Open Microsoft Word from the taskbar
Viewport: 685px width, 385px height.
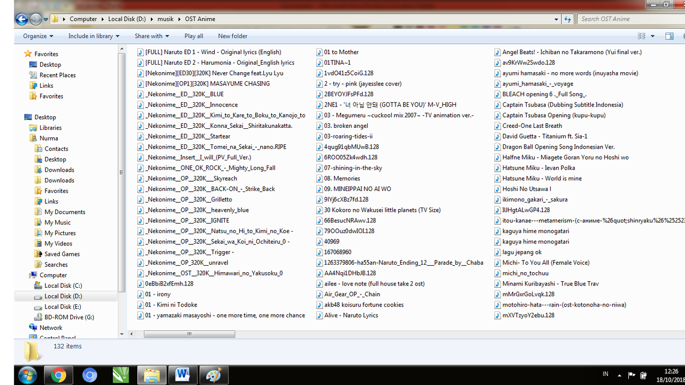point(182,375)
